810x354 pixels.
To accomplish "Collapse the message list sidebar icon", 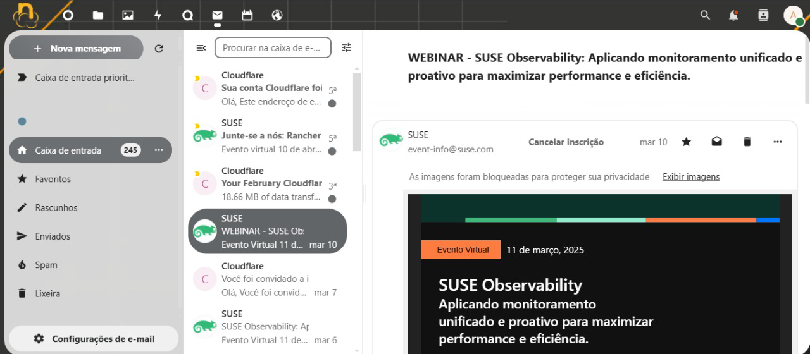I will pyautogui.click(x=201, y=47).
